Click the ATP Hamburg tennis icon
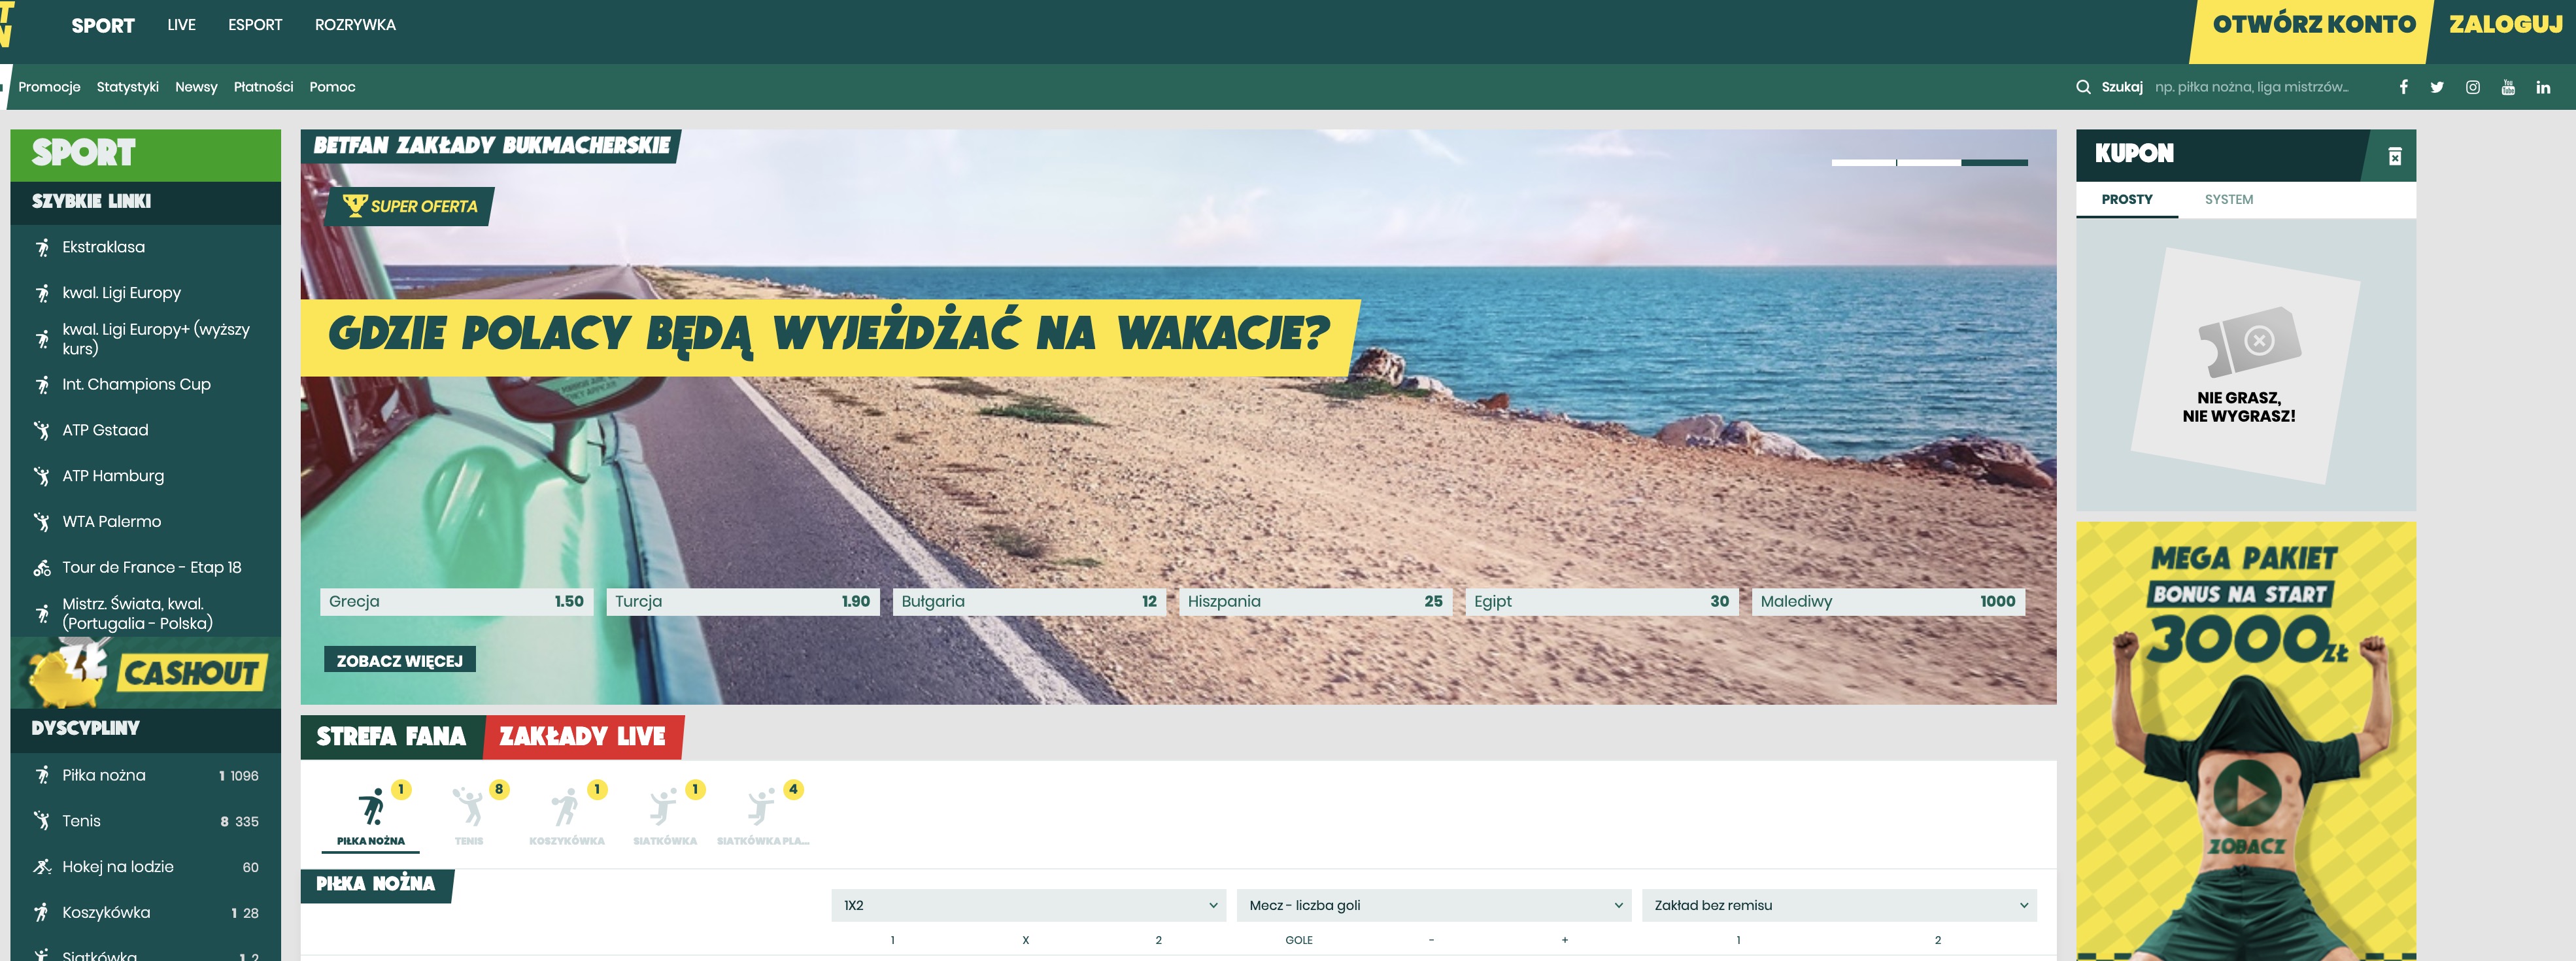Screen dimensions: 2576x961 (42, 476)
